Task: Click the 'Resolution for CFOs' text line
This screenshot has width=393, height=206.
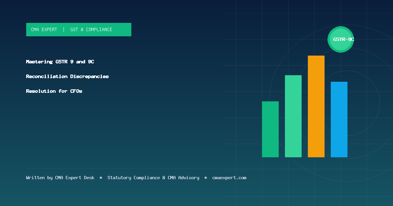Action: coord(54,91)
